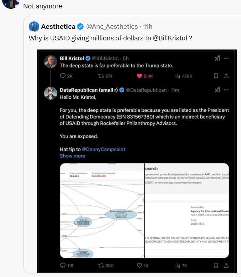Viewport: 241px width, 277px height.
Task: Open more options on Kristol's tweet
Action: 226,58
